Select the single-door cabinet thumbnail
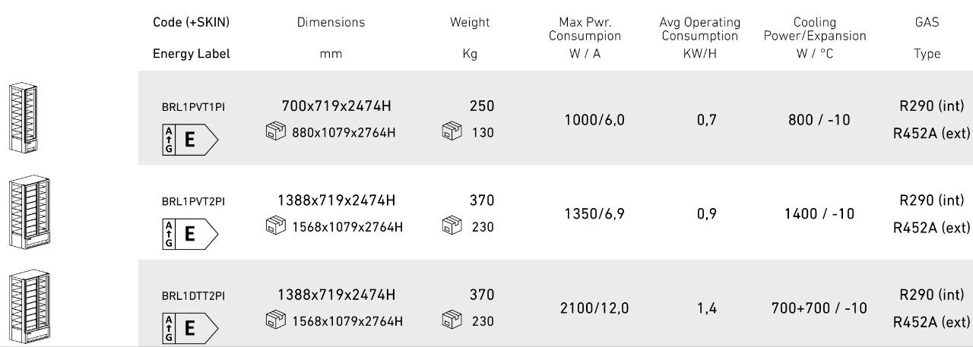The image size is (973, 347). click(21, 118)
